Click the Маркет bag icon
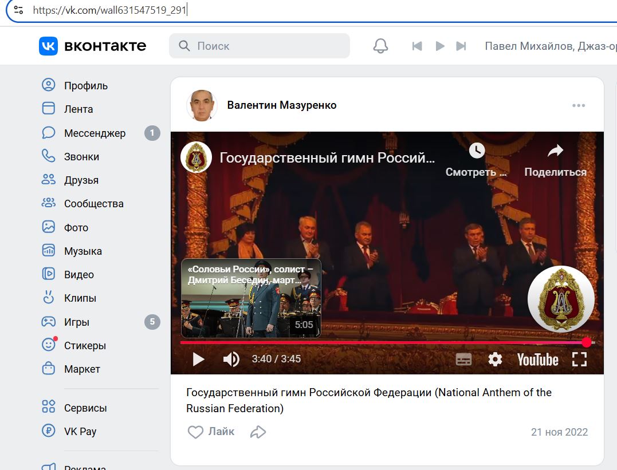 click(48, 369)
